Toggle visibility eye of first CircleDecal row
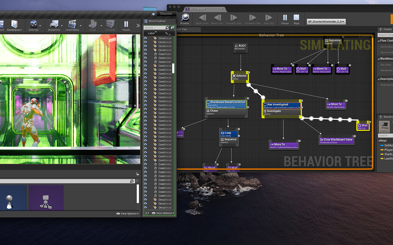The height and width of the screenshot is (245, 393). tap(145, 38)
